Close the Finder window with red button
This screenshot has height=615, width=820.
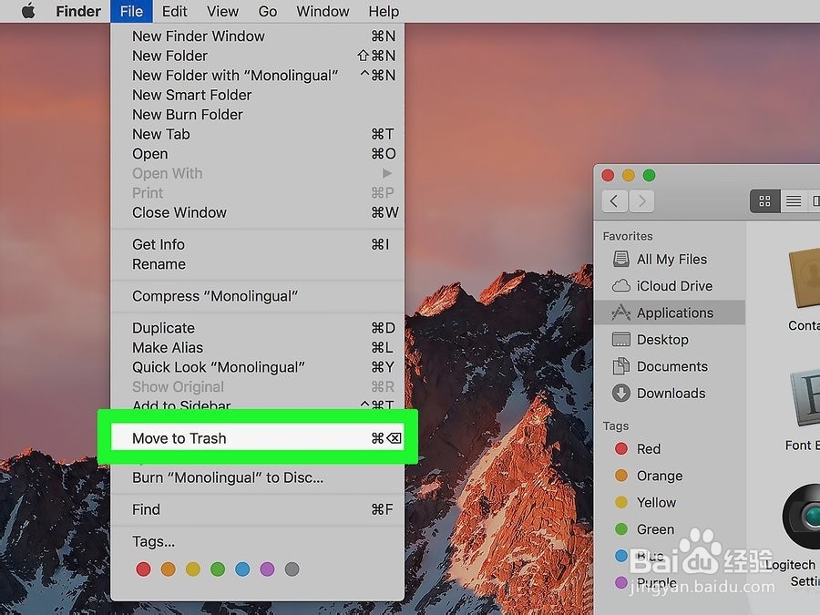(x=608, y=175)
